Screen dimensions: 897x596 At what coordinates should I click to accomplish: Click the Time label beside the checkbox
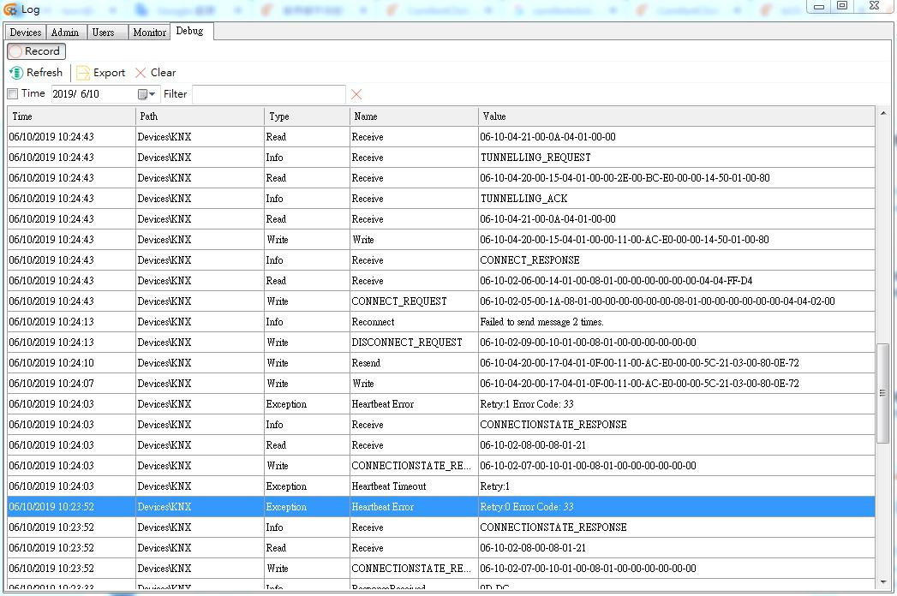point(33,93)
